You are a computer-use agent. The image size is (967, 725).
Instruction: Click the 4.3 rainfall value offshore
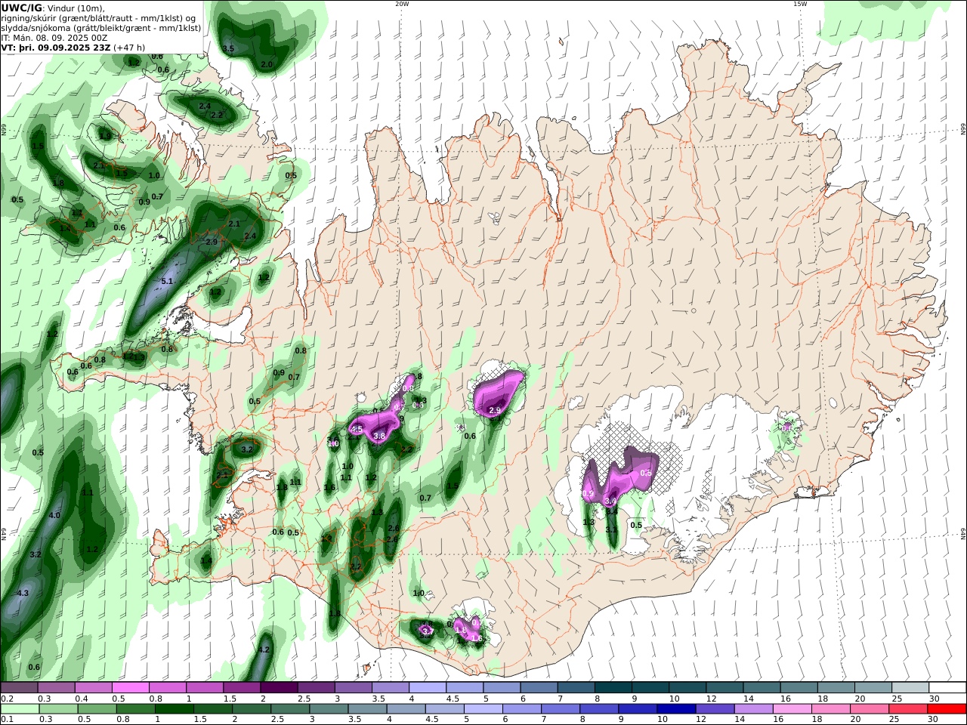coord(23,593)
